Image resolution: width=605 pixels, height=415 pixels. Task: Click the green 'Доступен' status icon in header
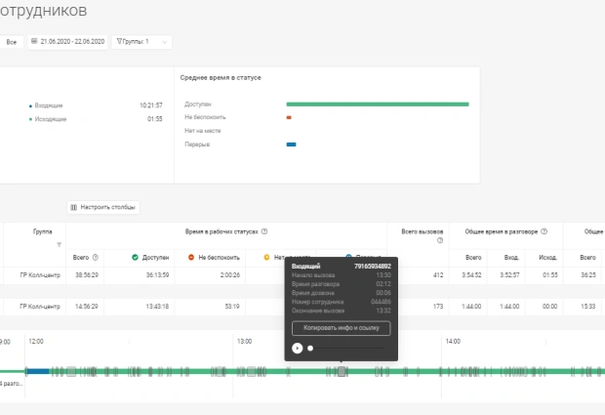[136, 257]
